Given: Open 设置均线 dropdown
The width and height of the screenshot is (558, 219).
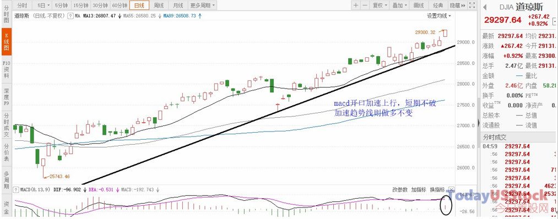Looking at the screenshot, I should (439, 16).
